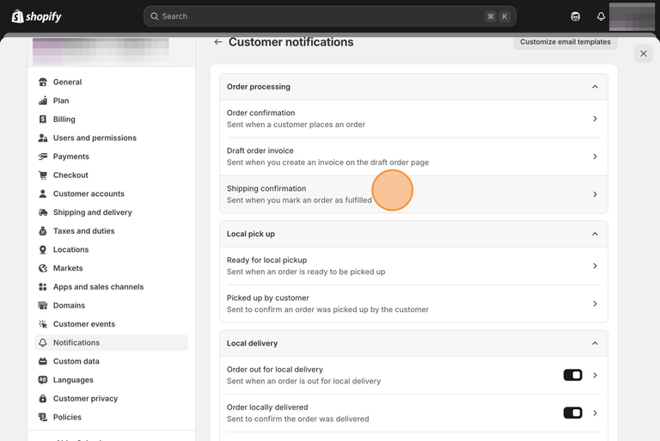
Task: Click the Billing icon in sidebar
Action: point(43,119)
